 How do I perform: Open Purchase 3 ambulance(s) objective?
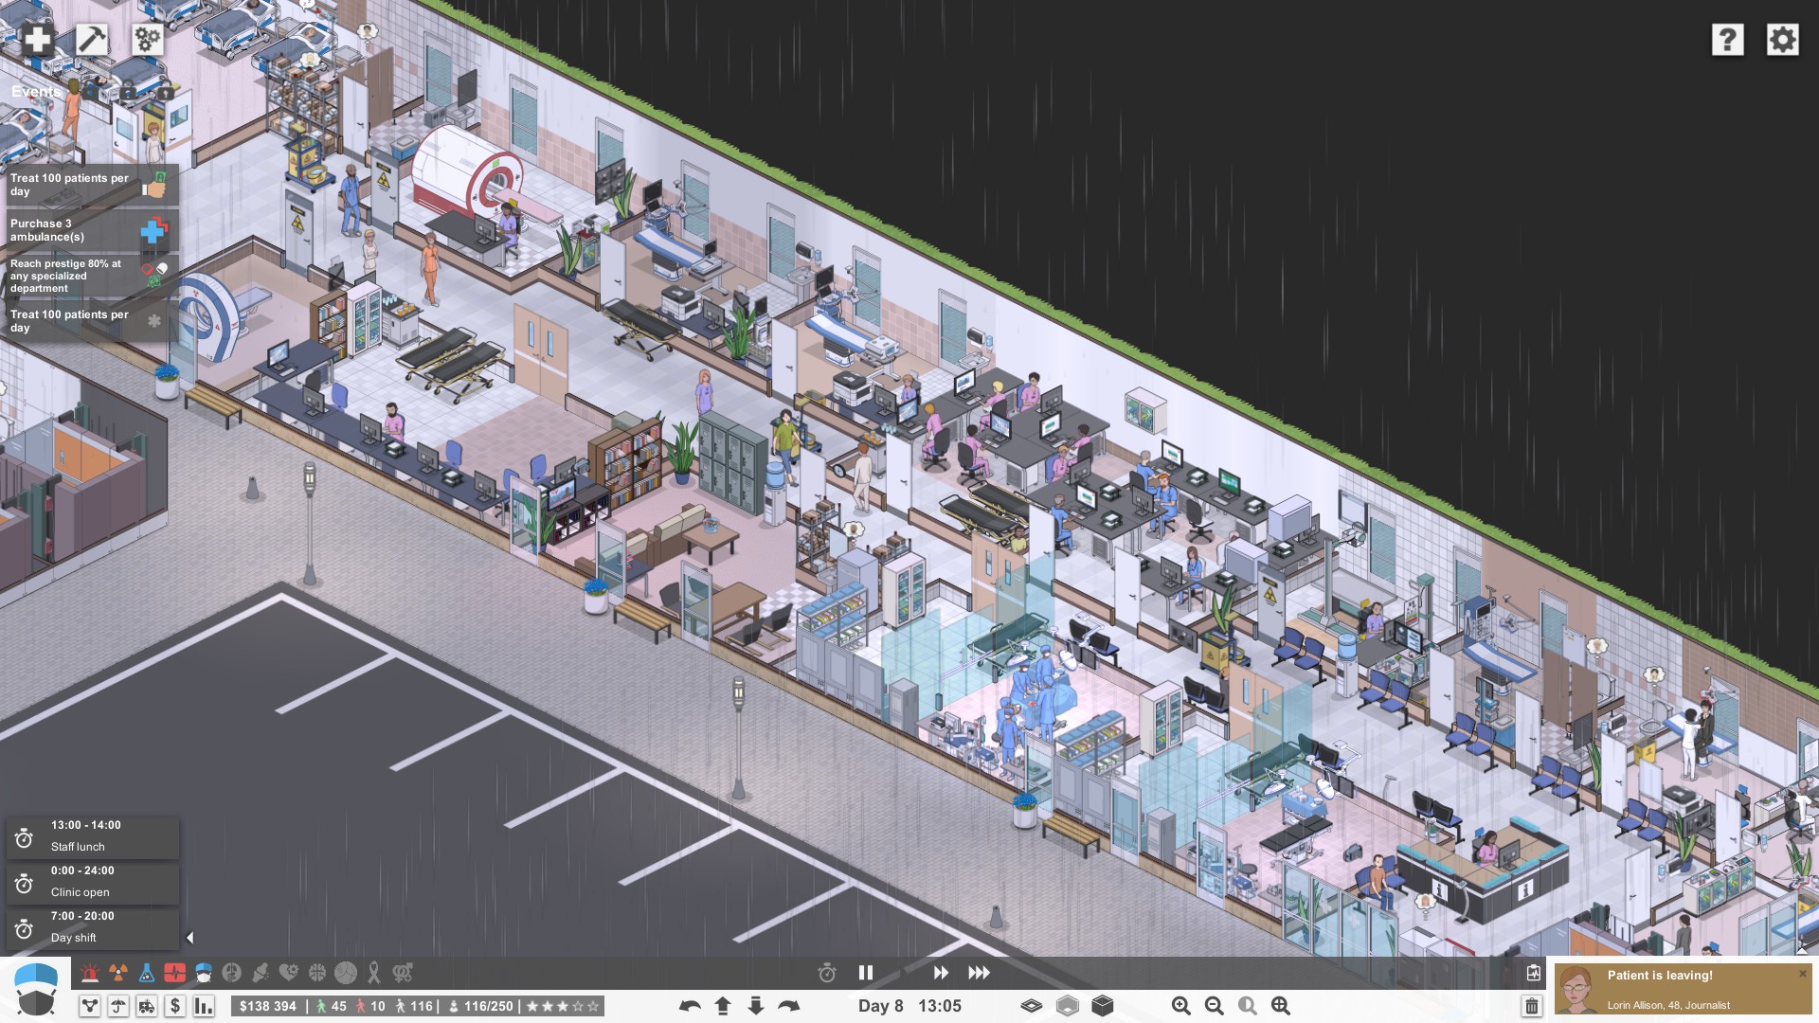tap(91, 230)
